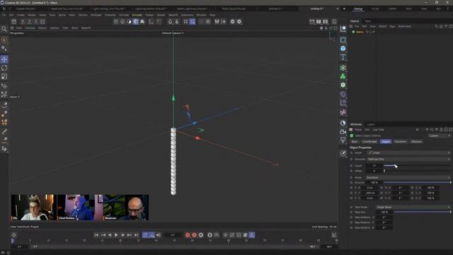453x255 pixels.
Task: Toggle the Z axis lock
Action: pos(36,21)
